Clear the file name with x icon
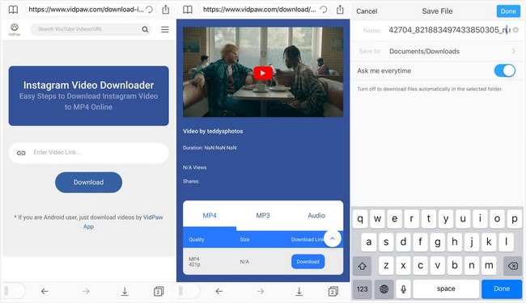 (x=516, y=30)
